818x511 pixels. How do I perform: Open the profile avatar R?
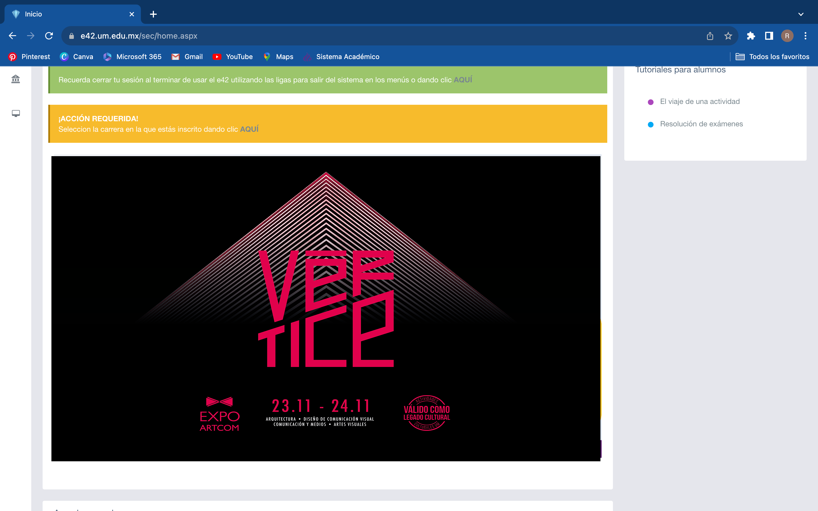point(787,36)
